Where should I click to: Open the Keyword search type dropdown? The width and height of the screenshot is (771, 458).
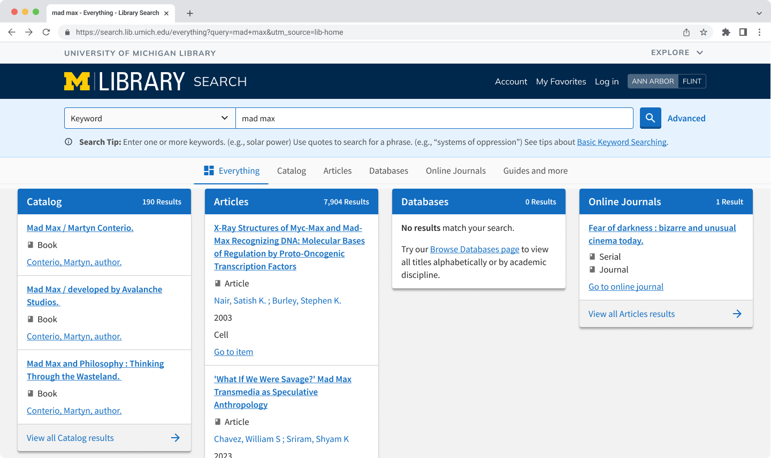tap(150, 118)
